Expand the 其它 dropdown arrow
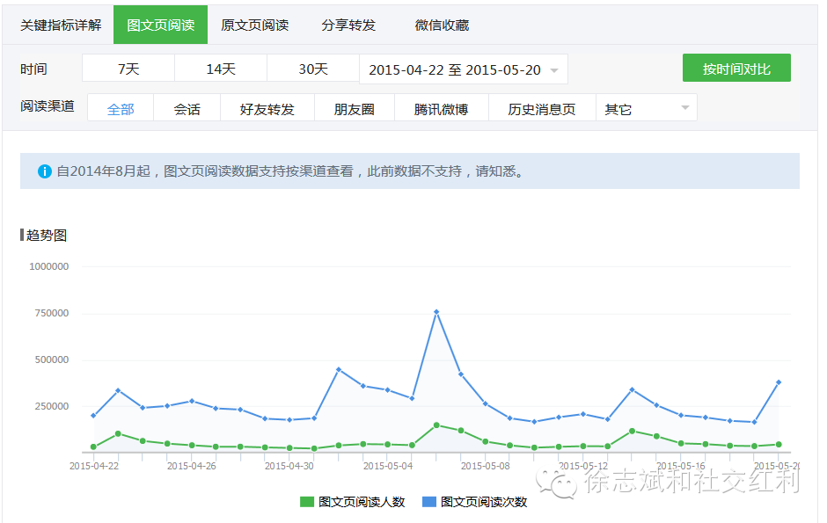This screenshot has width=827, height=523. tap(685, 108)
